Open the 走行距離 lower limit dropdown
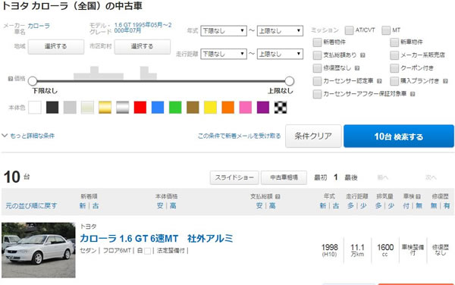The width and height of the screenshot is (455, 285). point(224,54)
